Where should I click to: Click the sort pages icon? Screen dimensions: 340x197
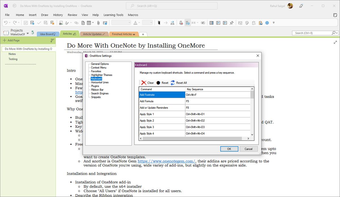(52, 40)
